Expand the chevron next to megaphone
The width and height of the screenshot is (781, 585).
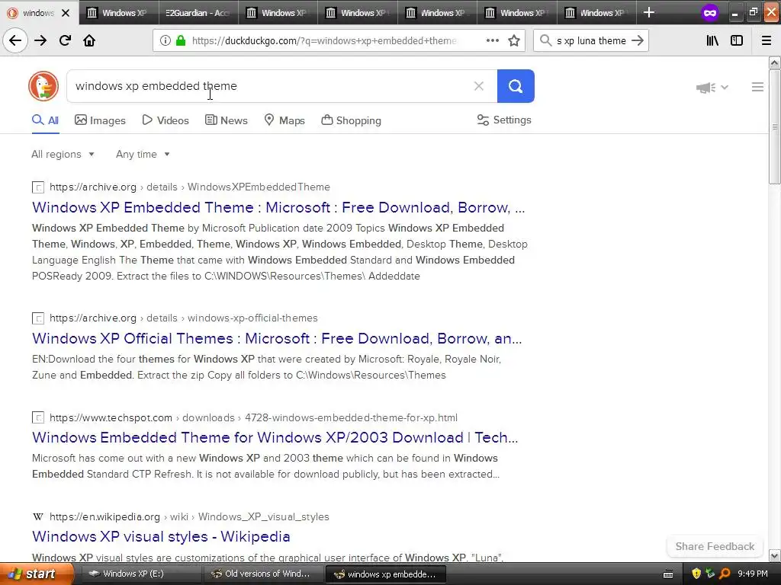pos(725,87)
